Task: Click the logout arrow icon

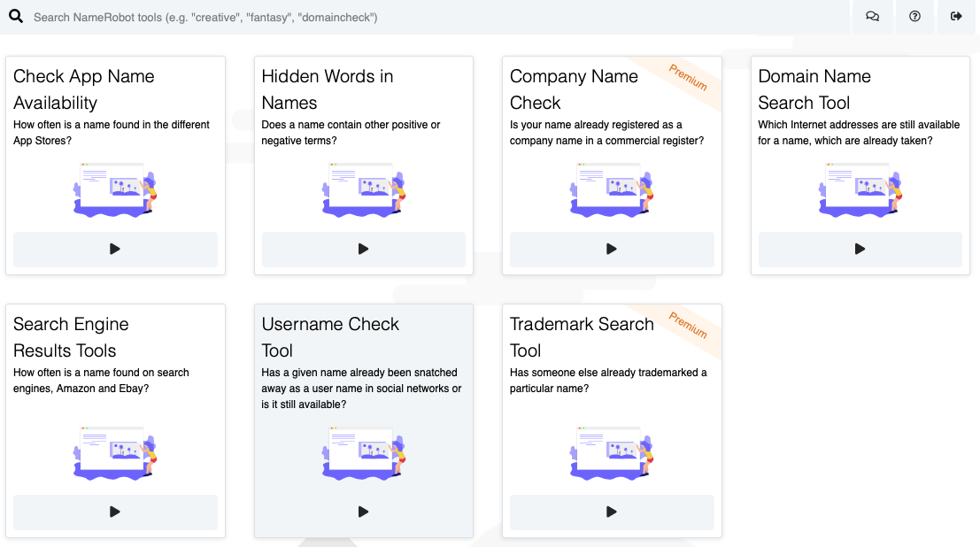Action: (956, 17)
